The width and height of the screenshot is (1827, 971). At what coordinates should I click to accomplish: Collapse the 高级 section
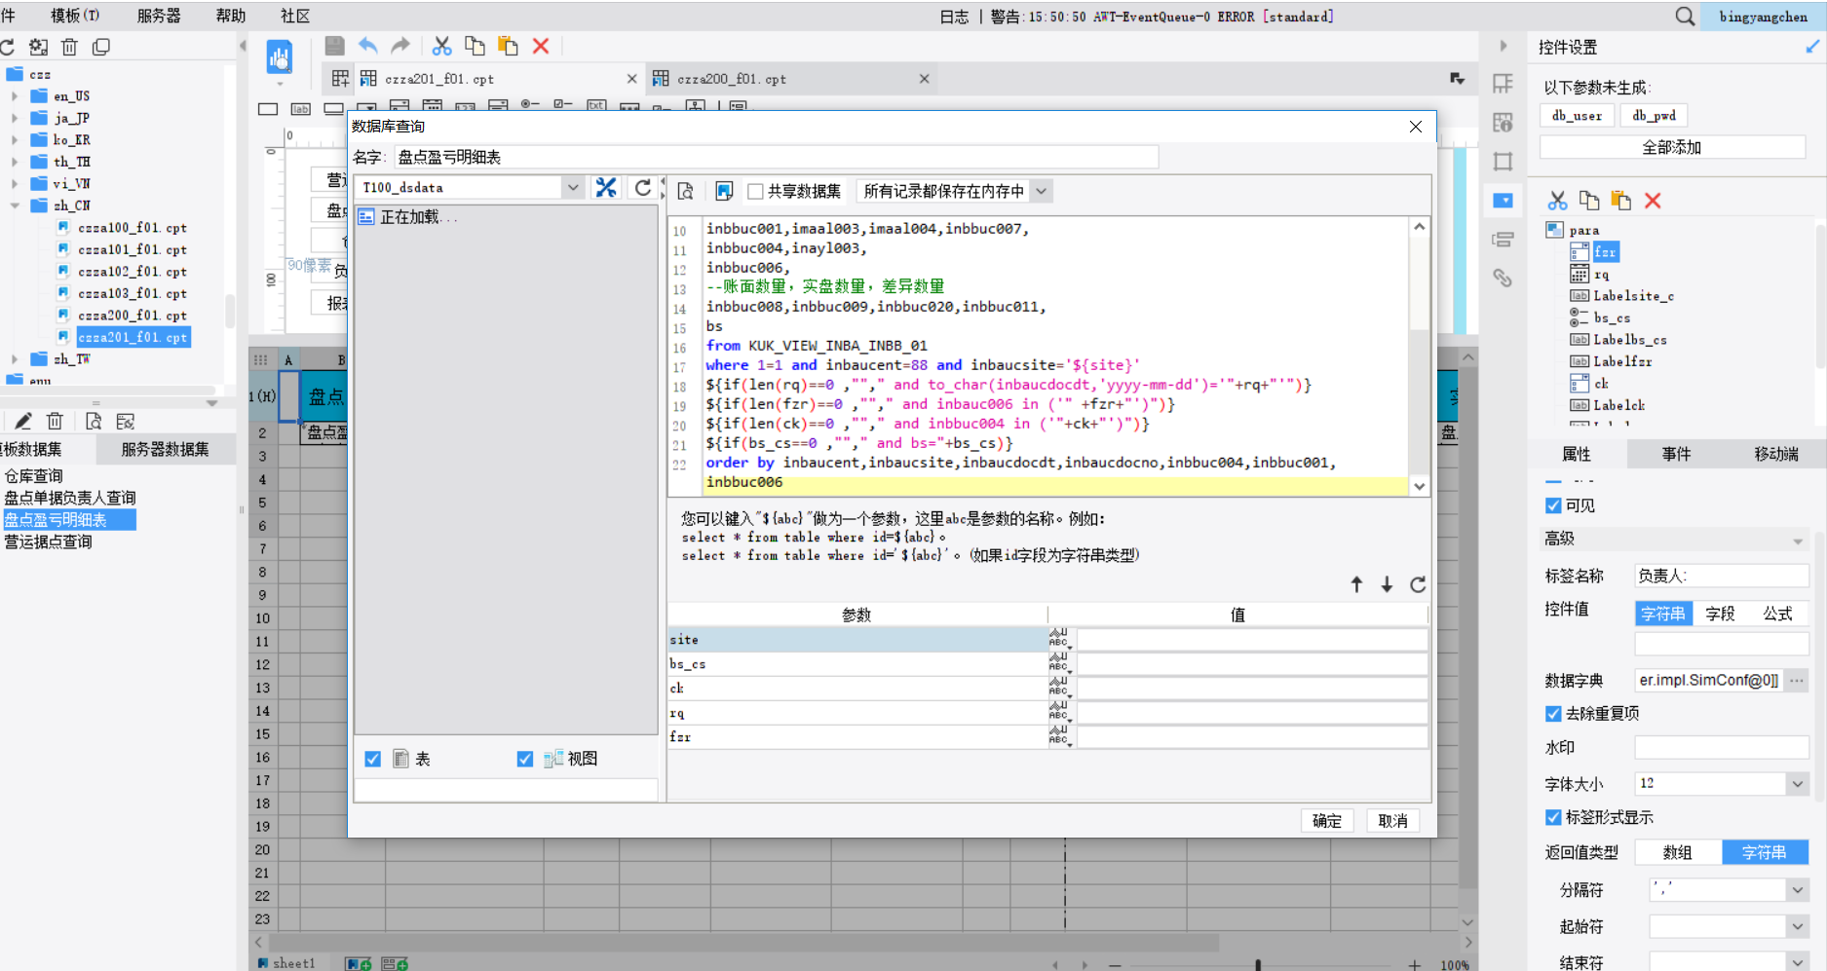click(x=1798, y=541)
